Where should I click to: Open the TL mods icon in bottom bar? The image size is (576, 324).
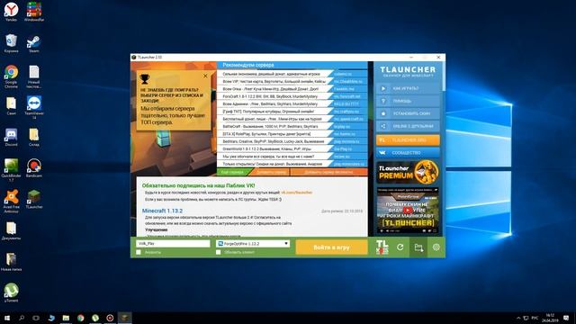tap(382, 247)
